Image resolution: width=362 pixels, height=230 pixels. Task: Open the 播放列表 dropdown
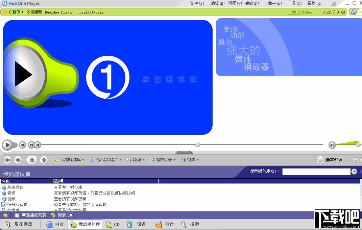click(163, 160)
